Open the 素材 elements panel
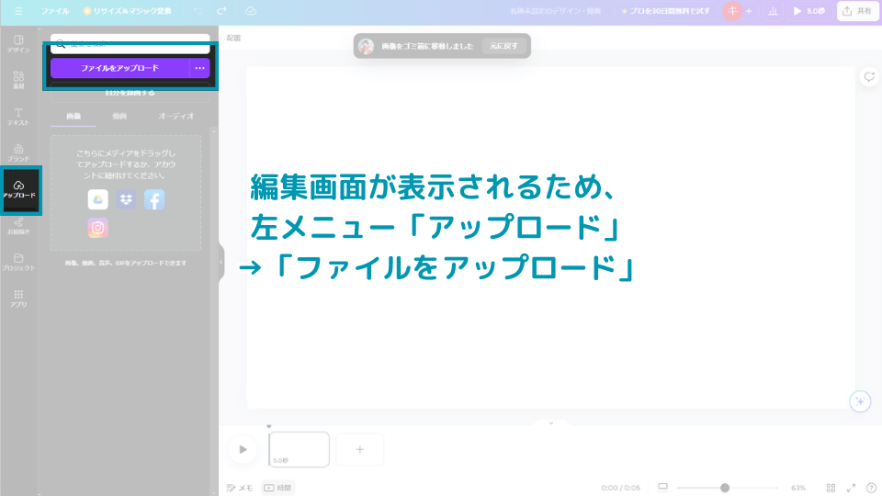The height and width of the screenshot is (496, 882). [18, 81]
